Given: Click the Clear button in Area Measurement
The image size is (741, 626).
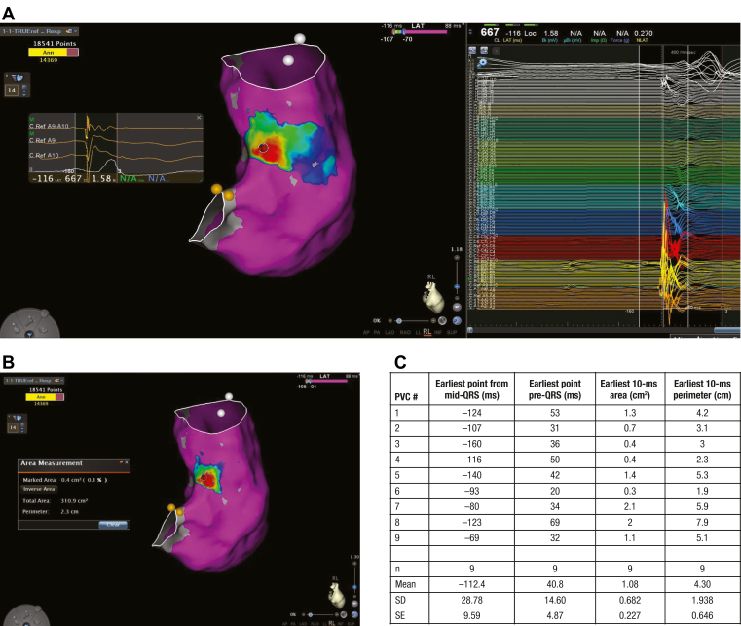Looking at the screenshot, I should (x=113, y=525).
